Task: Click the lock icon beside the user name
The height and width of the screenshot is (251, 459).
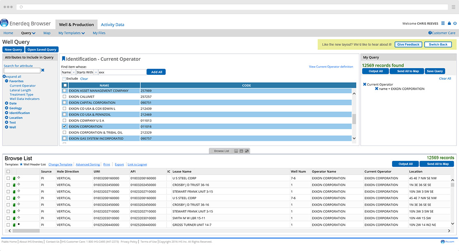Action: 449,24
